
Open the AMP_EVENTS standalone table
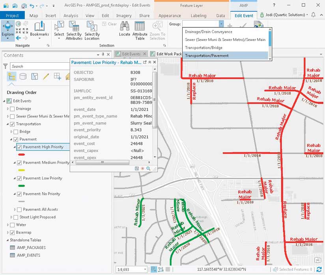(29, 255)
